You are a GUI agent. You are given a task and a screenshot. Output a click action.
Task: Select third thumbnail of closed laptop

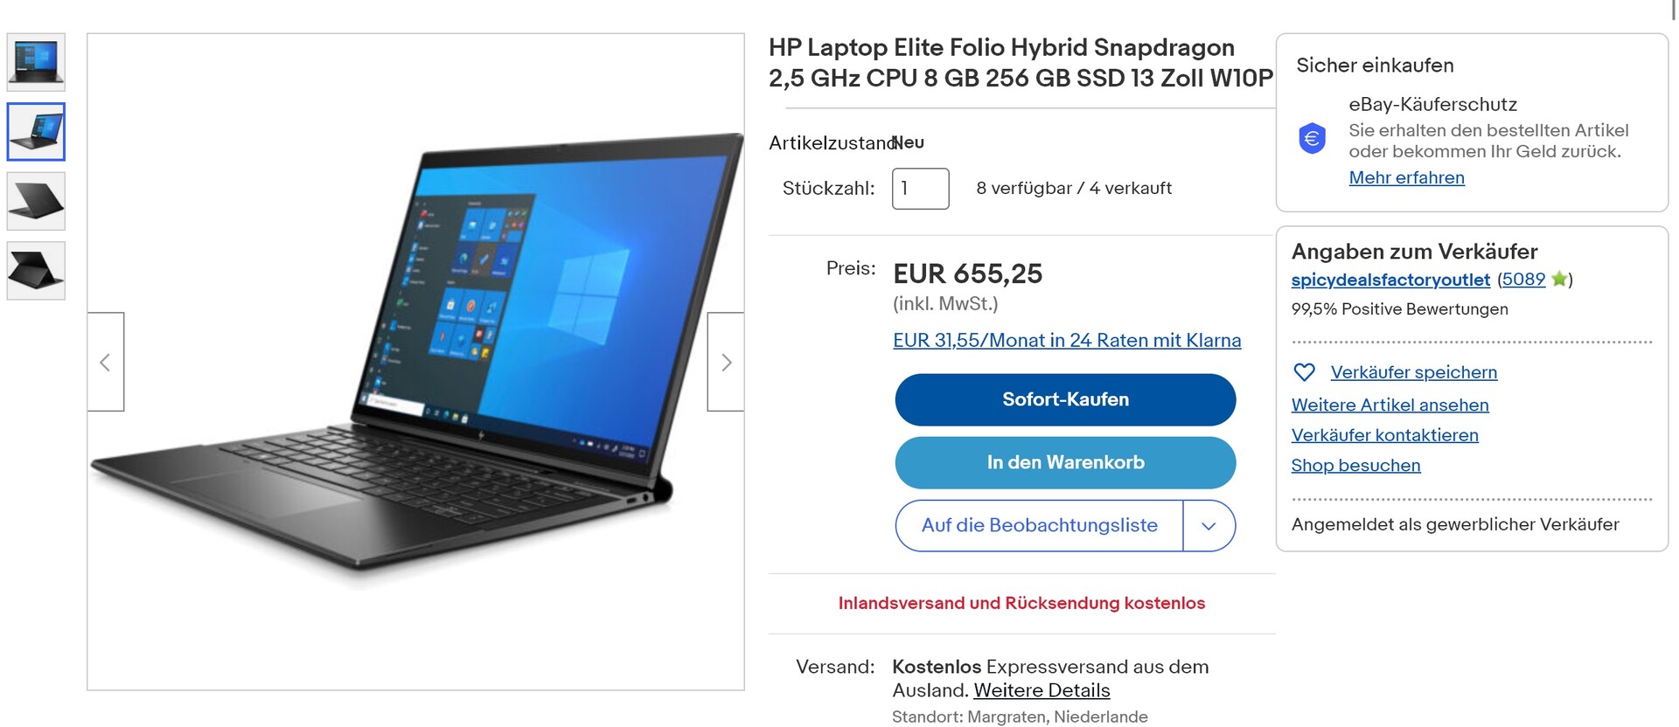pos(36,201)
